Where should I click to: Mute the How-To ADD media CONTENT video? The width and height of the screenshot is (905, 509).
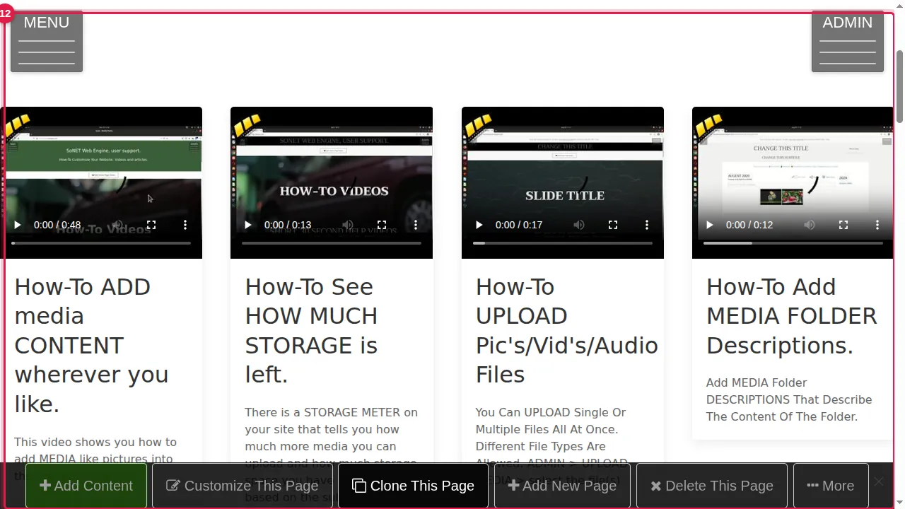pos(117,225)
